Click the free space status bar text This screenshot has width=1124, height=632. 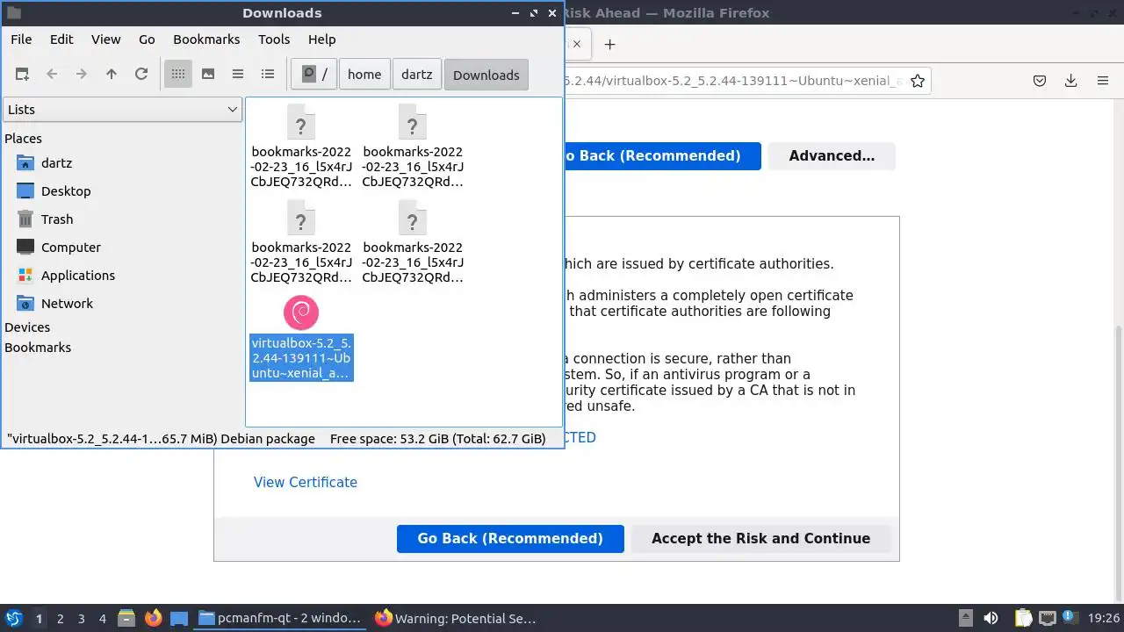click(x=437, y=439)
